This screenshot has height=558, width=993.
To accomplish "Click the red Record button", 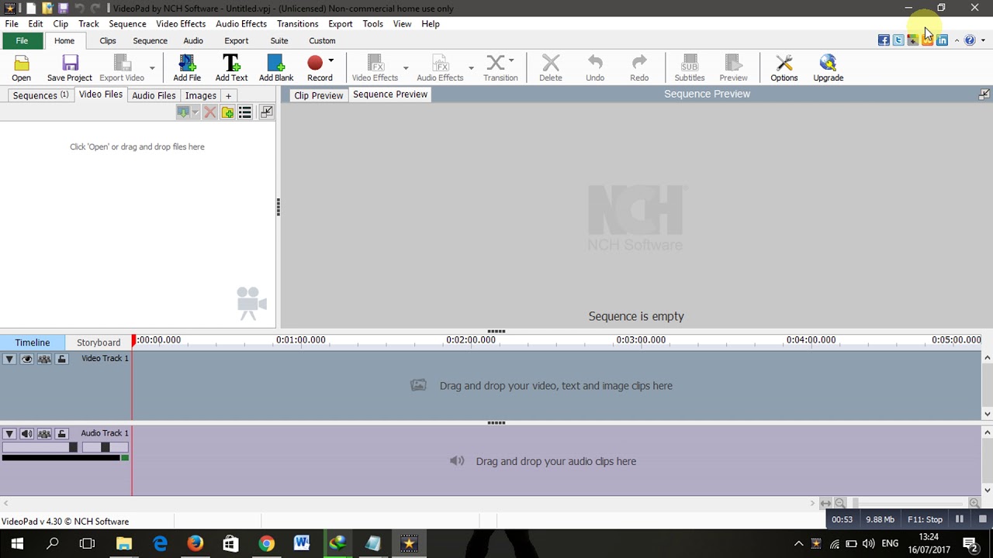I will (x=315, y=63).
